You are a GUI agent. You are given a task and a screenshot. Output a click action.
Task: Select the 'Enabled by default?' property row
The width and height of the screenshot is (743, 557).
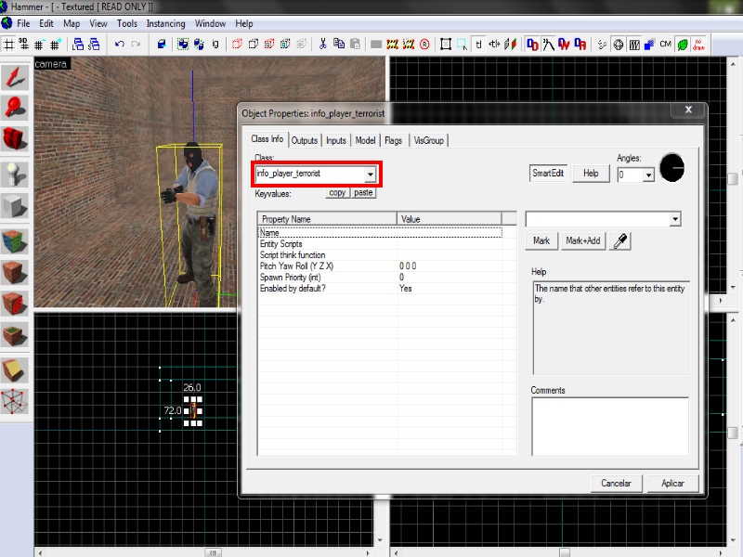click(380, 289)
